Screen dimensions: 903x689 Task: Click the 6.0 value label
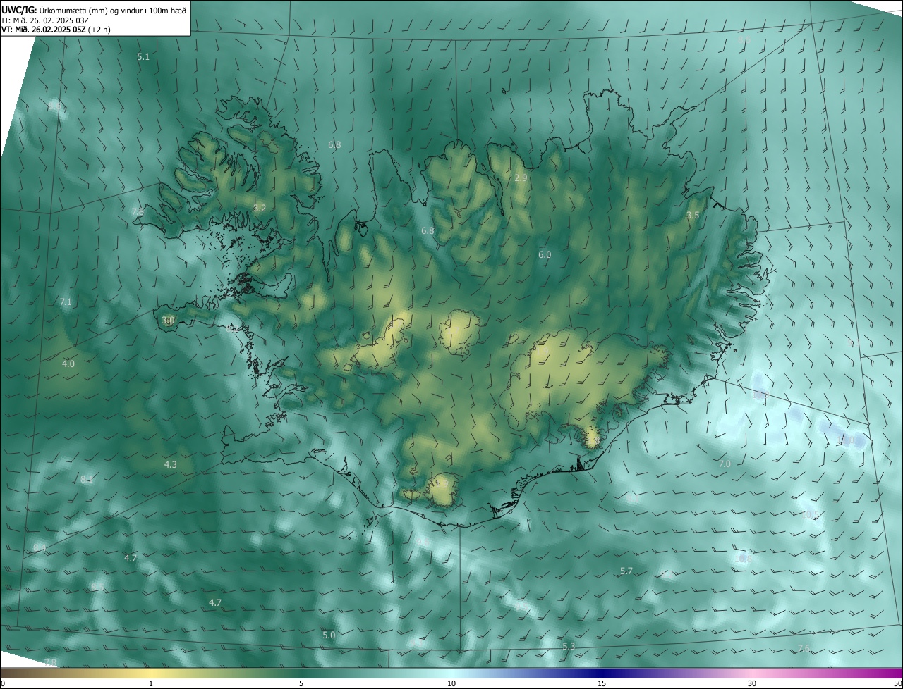coord(545,254)
